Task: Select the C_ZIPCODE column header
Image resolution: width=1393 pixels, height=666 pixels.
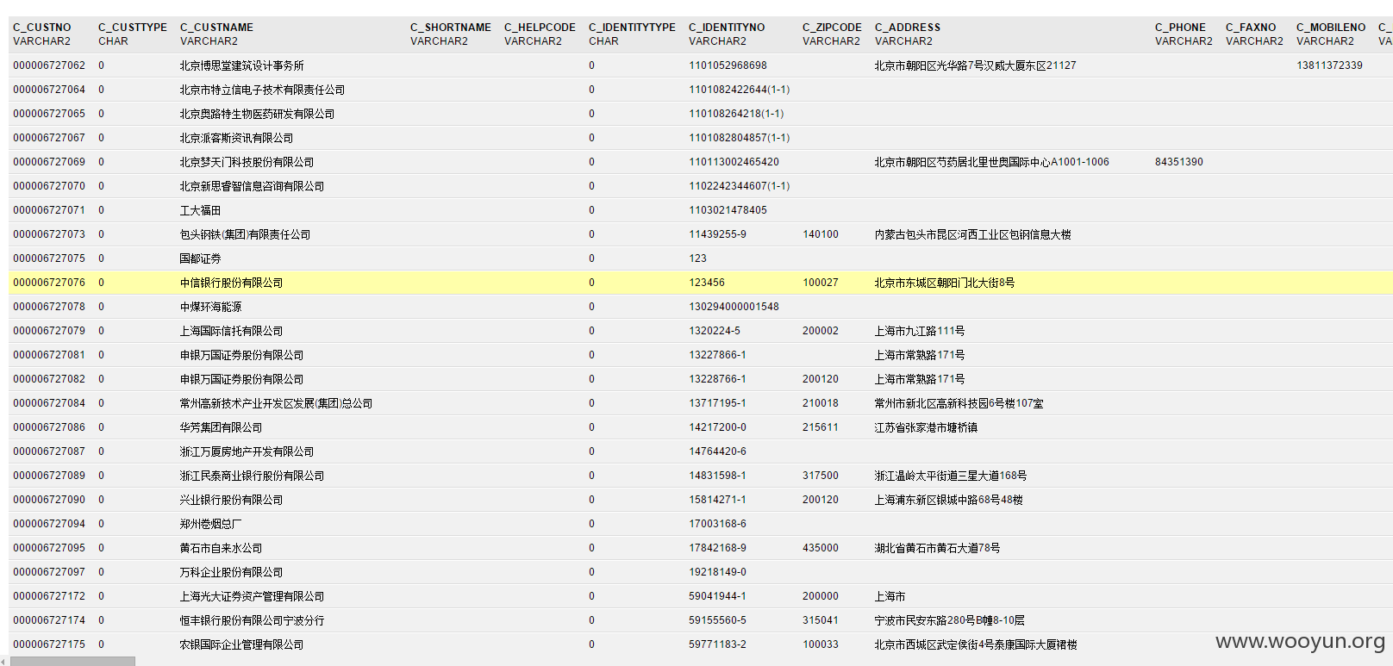Action: 832,28
